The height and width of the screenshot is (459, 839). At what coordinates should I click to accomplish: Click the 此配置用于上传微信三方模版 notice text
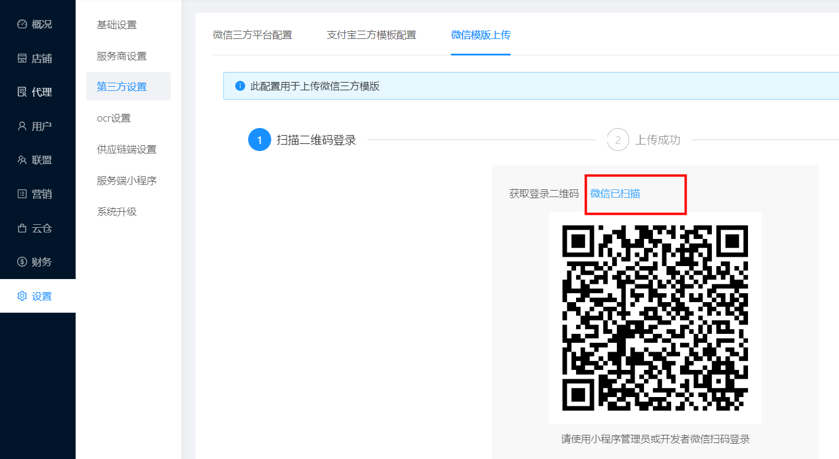click(315, 86)
